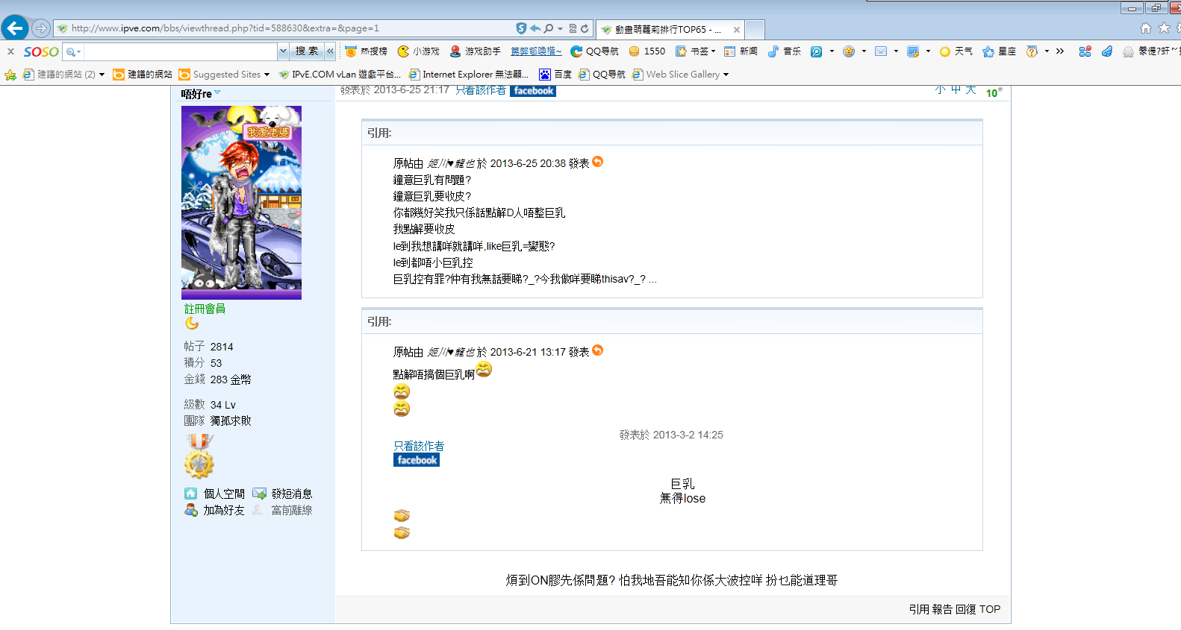Click the facebook button in the post header

coord(533,91)
